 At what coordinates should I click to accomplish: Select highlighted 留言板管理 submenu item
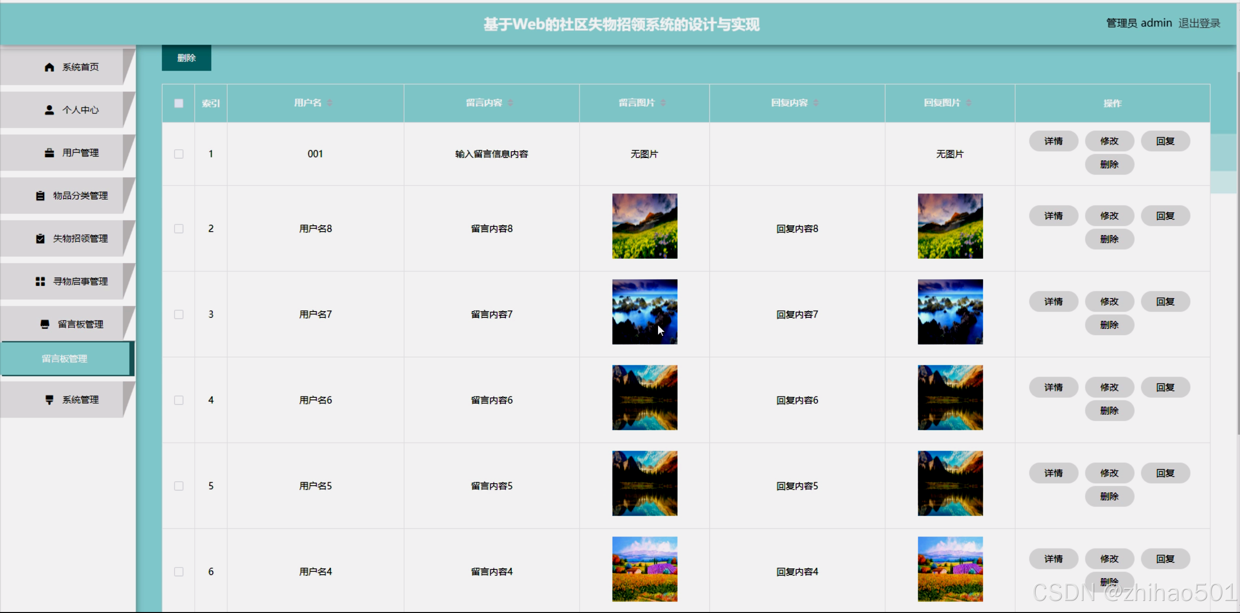coord(65,359)
